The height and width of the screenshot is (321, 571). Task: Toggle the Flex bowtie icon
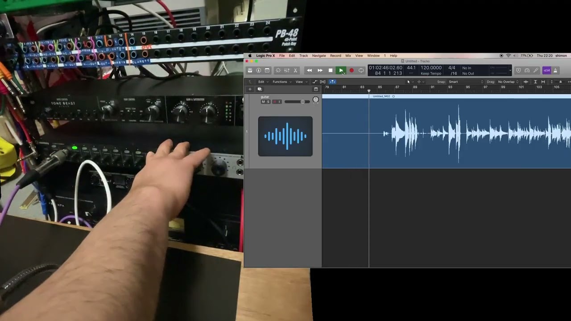(323, 82)
